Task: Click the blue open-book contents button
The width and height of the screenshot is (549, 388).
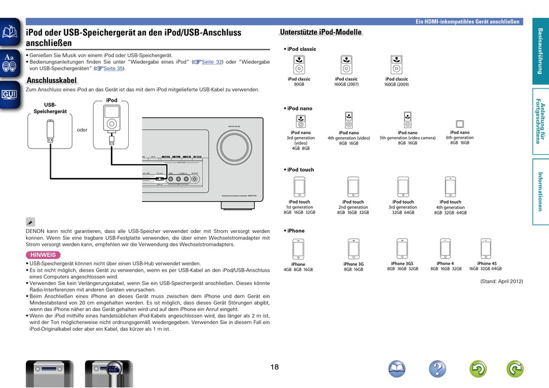Action: click(x=396, y=369)
